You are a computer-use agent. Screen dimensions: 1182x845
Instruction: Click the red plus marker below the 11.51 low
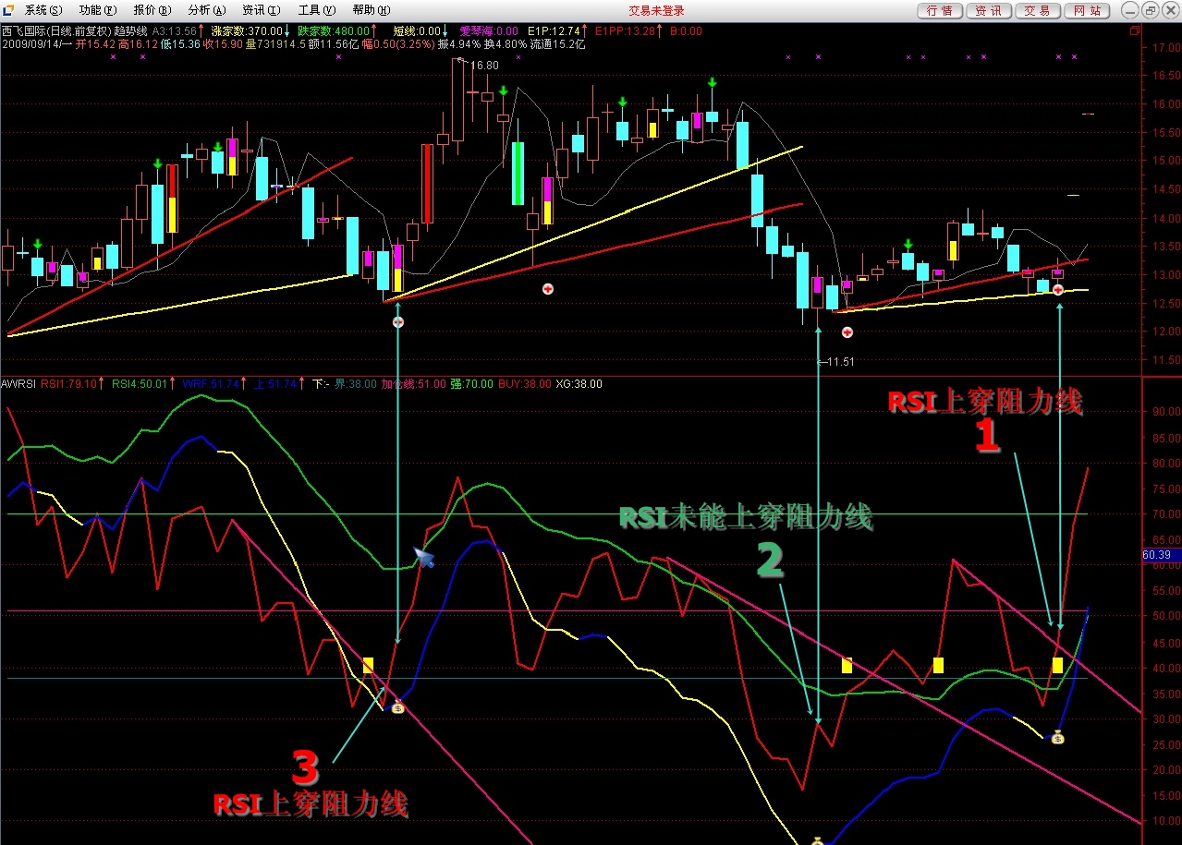click(847, 332)
